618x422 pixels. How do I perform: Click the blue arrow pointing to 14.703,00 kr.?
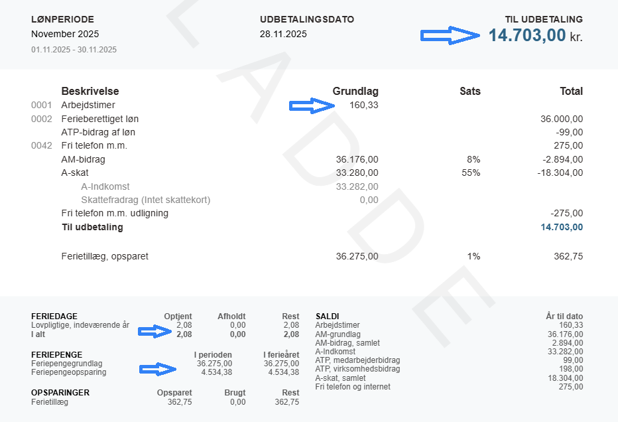(x=451, y=35)
